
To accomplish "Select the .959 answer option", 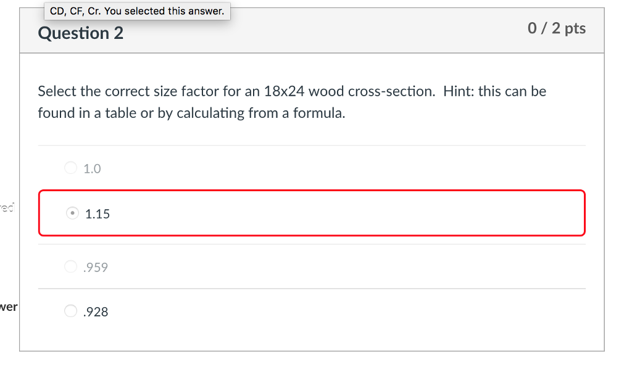I will [70, 266].
